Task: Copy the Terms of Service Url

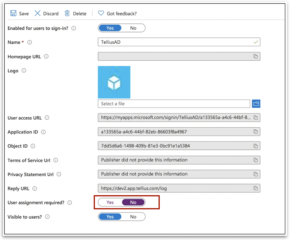Action: 256,160
